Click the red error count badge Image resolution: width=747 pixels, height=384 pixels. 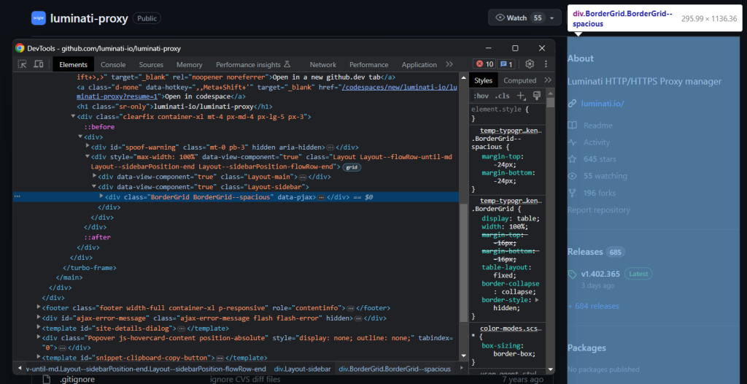(x=484, y=64)
